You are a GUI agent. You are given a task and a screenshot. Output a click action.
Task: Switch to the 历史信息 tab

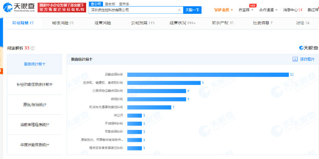coord(262,23)
